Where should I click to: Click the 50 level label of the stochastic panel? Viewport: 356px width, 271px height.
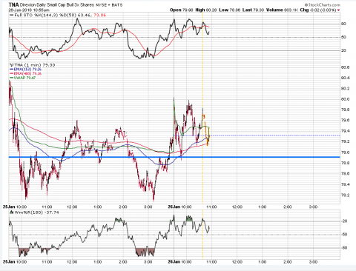[343, 37]
